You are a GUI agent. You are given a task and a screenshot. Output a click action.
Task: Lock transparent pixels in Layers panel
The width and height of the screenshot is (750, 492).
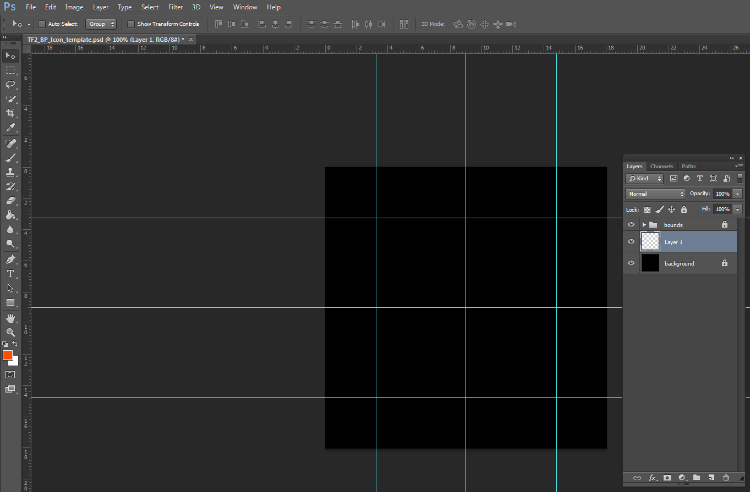coord(648,209)
